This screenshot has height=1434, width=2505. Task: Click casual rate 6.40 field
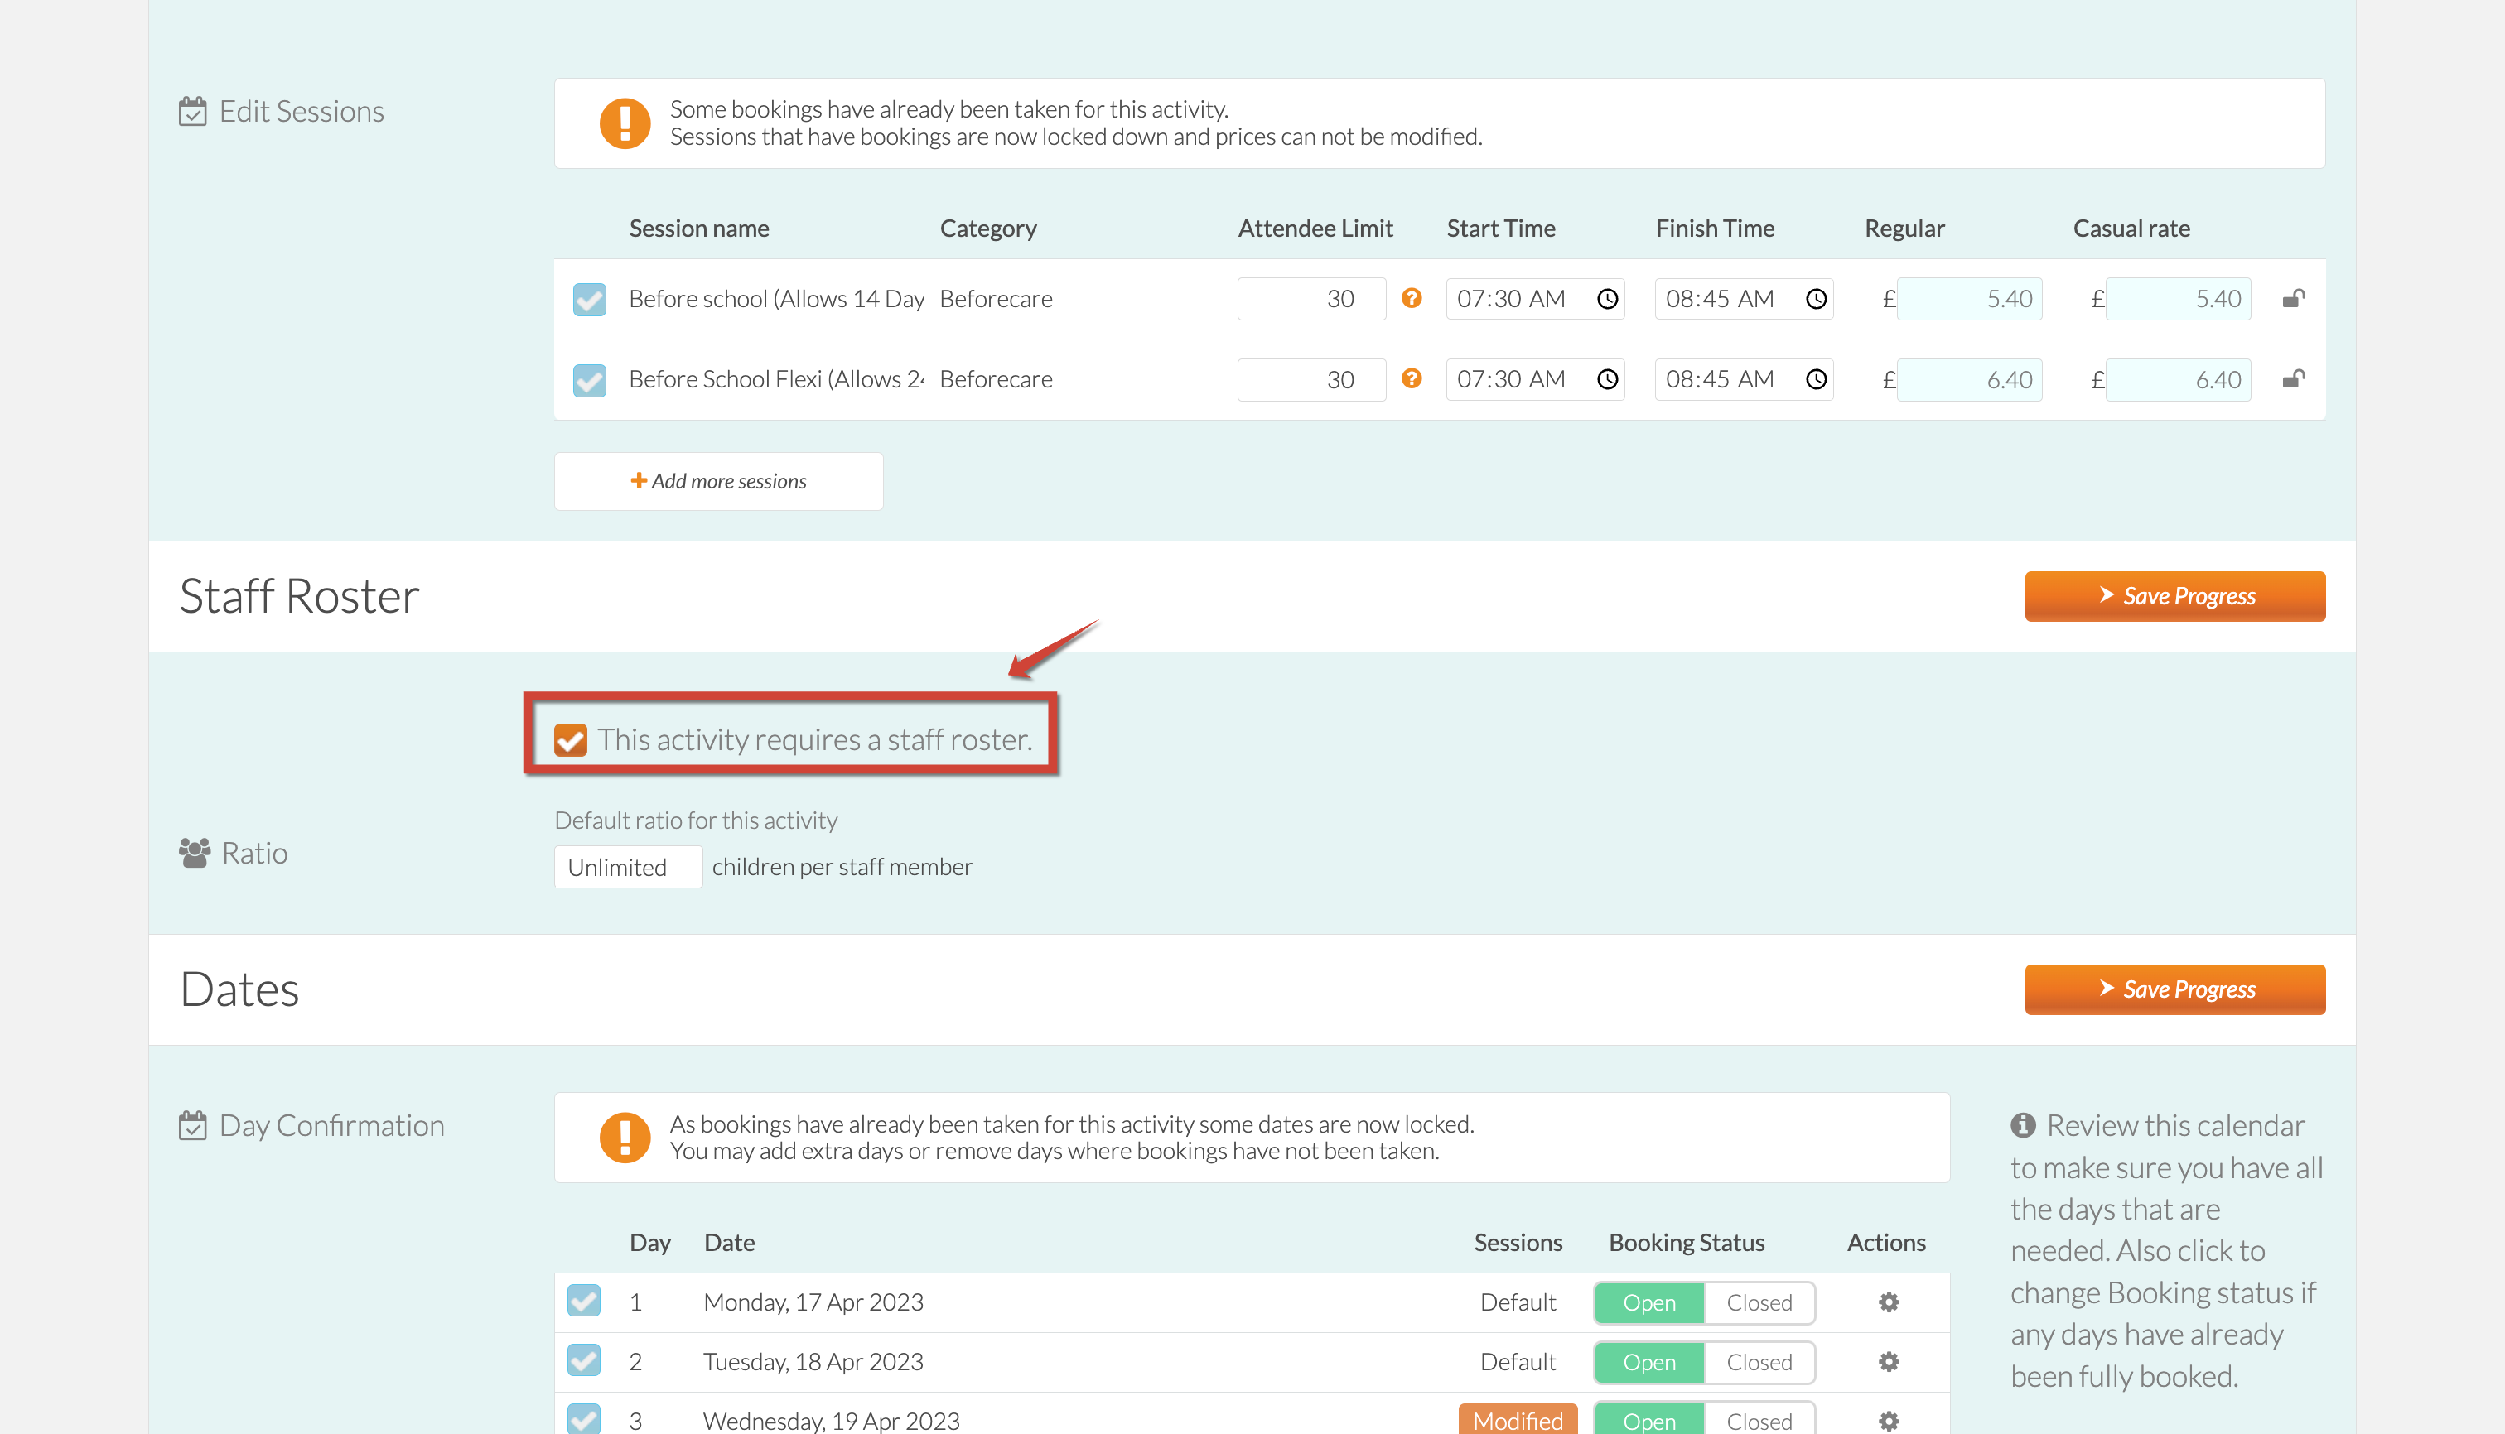pos(2178,379)
